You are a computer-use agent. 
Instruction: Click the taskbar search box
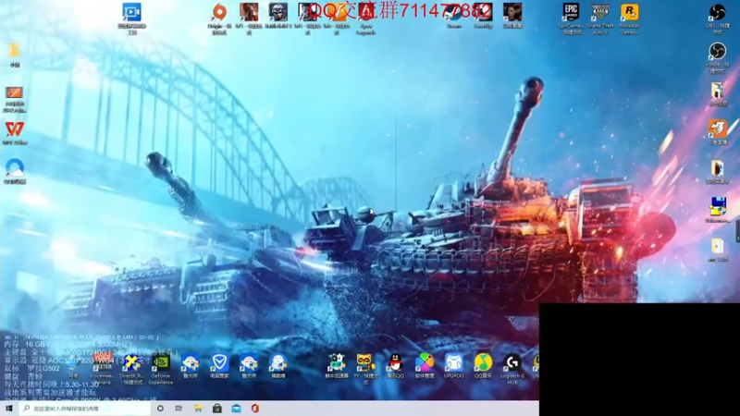(85, 409)
